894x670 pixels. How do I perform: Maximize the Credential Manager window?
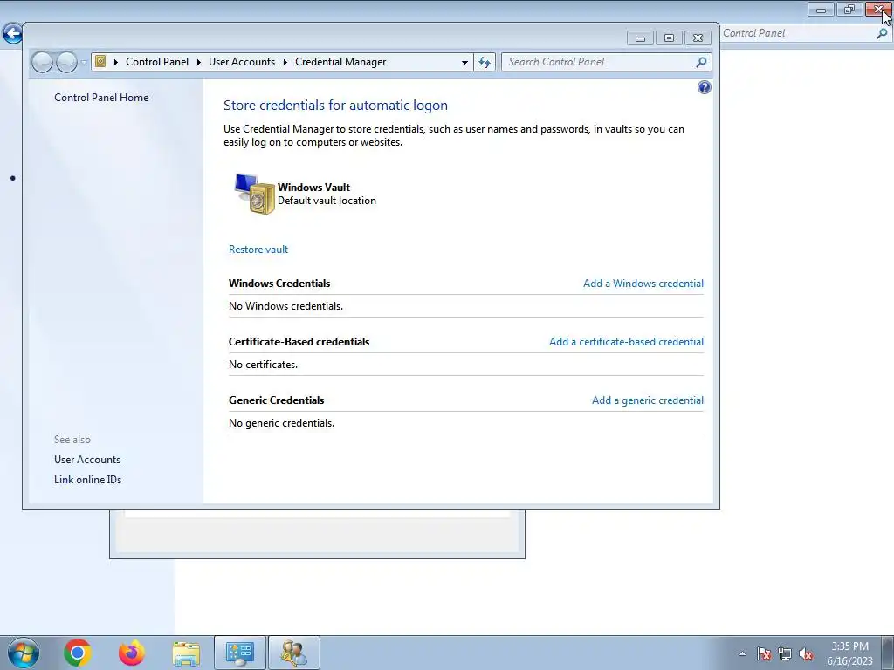coord(669,38)
